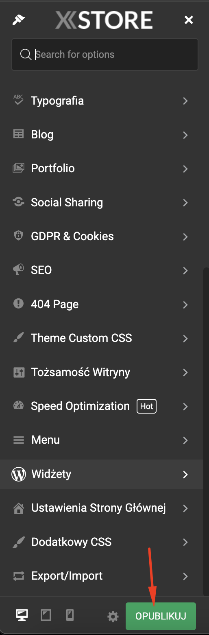
Task: Publish changes with the OPUBLIKUJ button
Action: click(161, 616)
